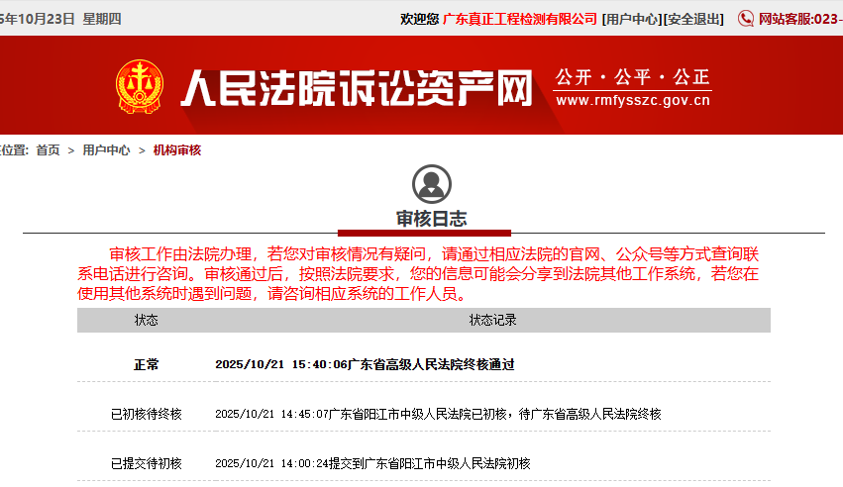The width and height of the screenshot is (843, 487).
Task: Click the 14:45:07 已初核 record
Action: [438, 414]
